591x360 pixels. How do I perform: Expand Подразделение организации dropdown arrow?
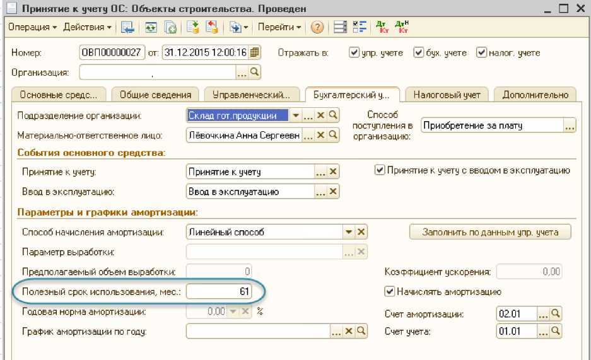point(295,115)
